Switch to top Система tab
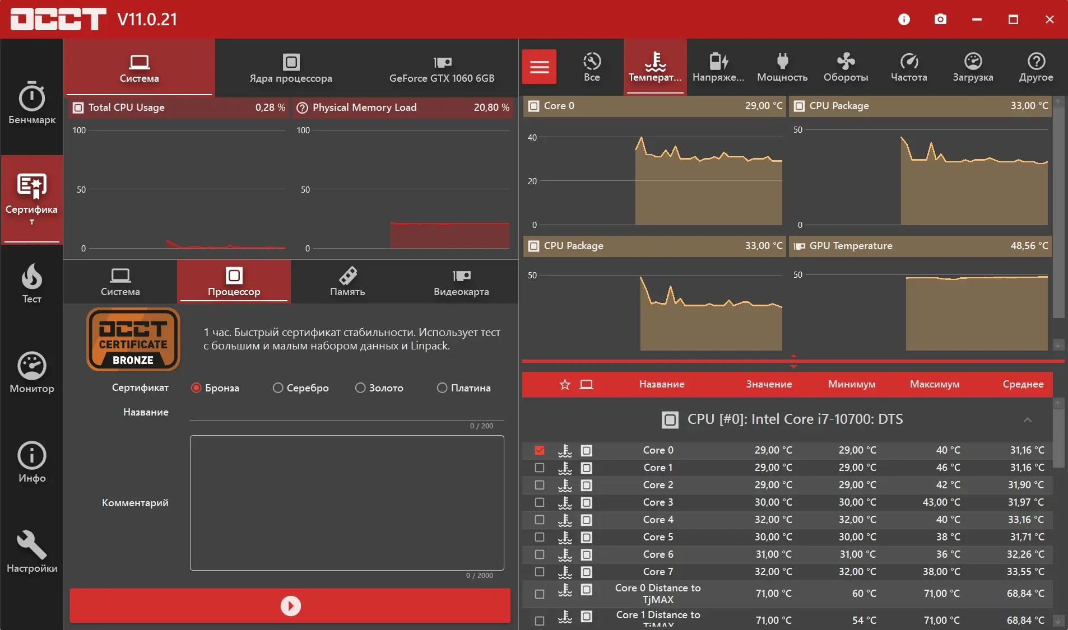 tap(140, 68)
